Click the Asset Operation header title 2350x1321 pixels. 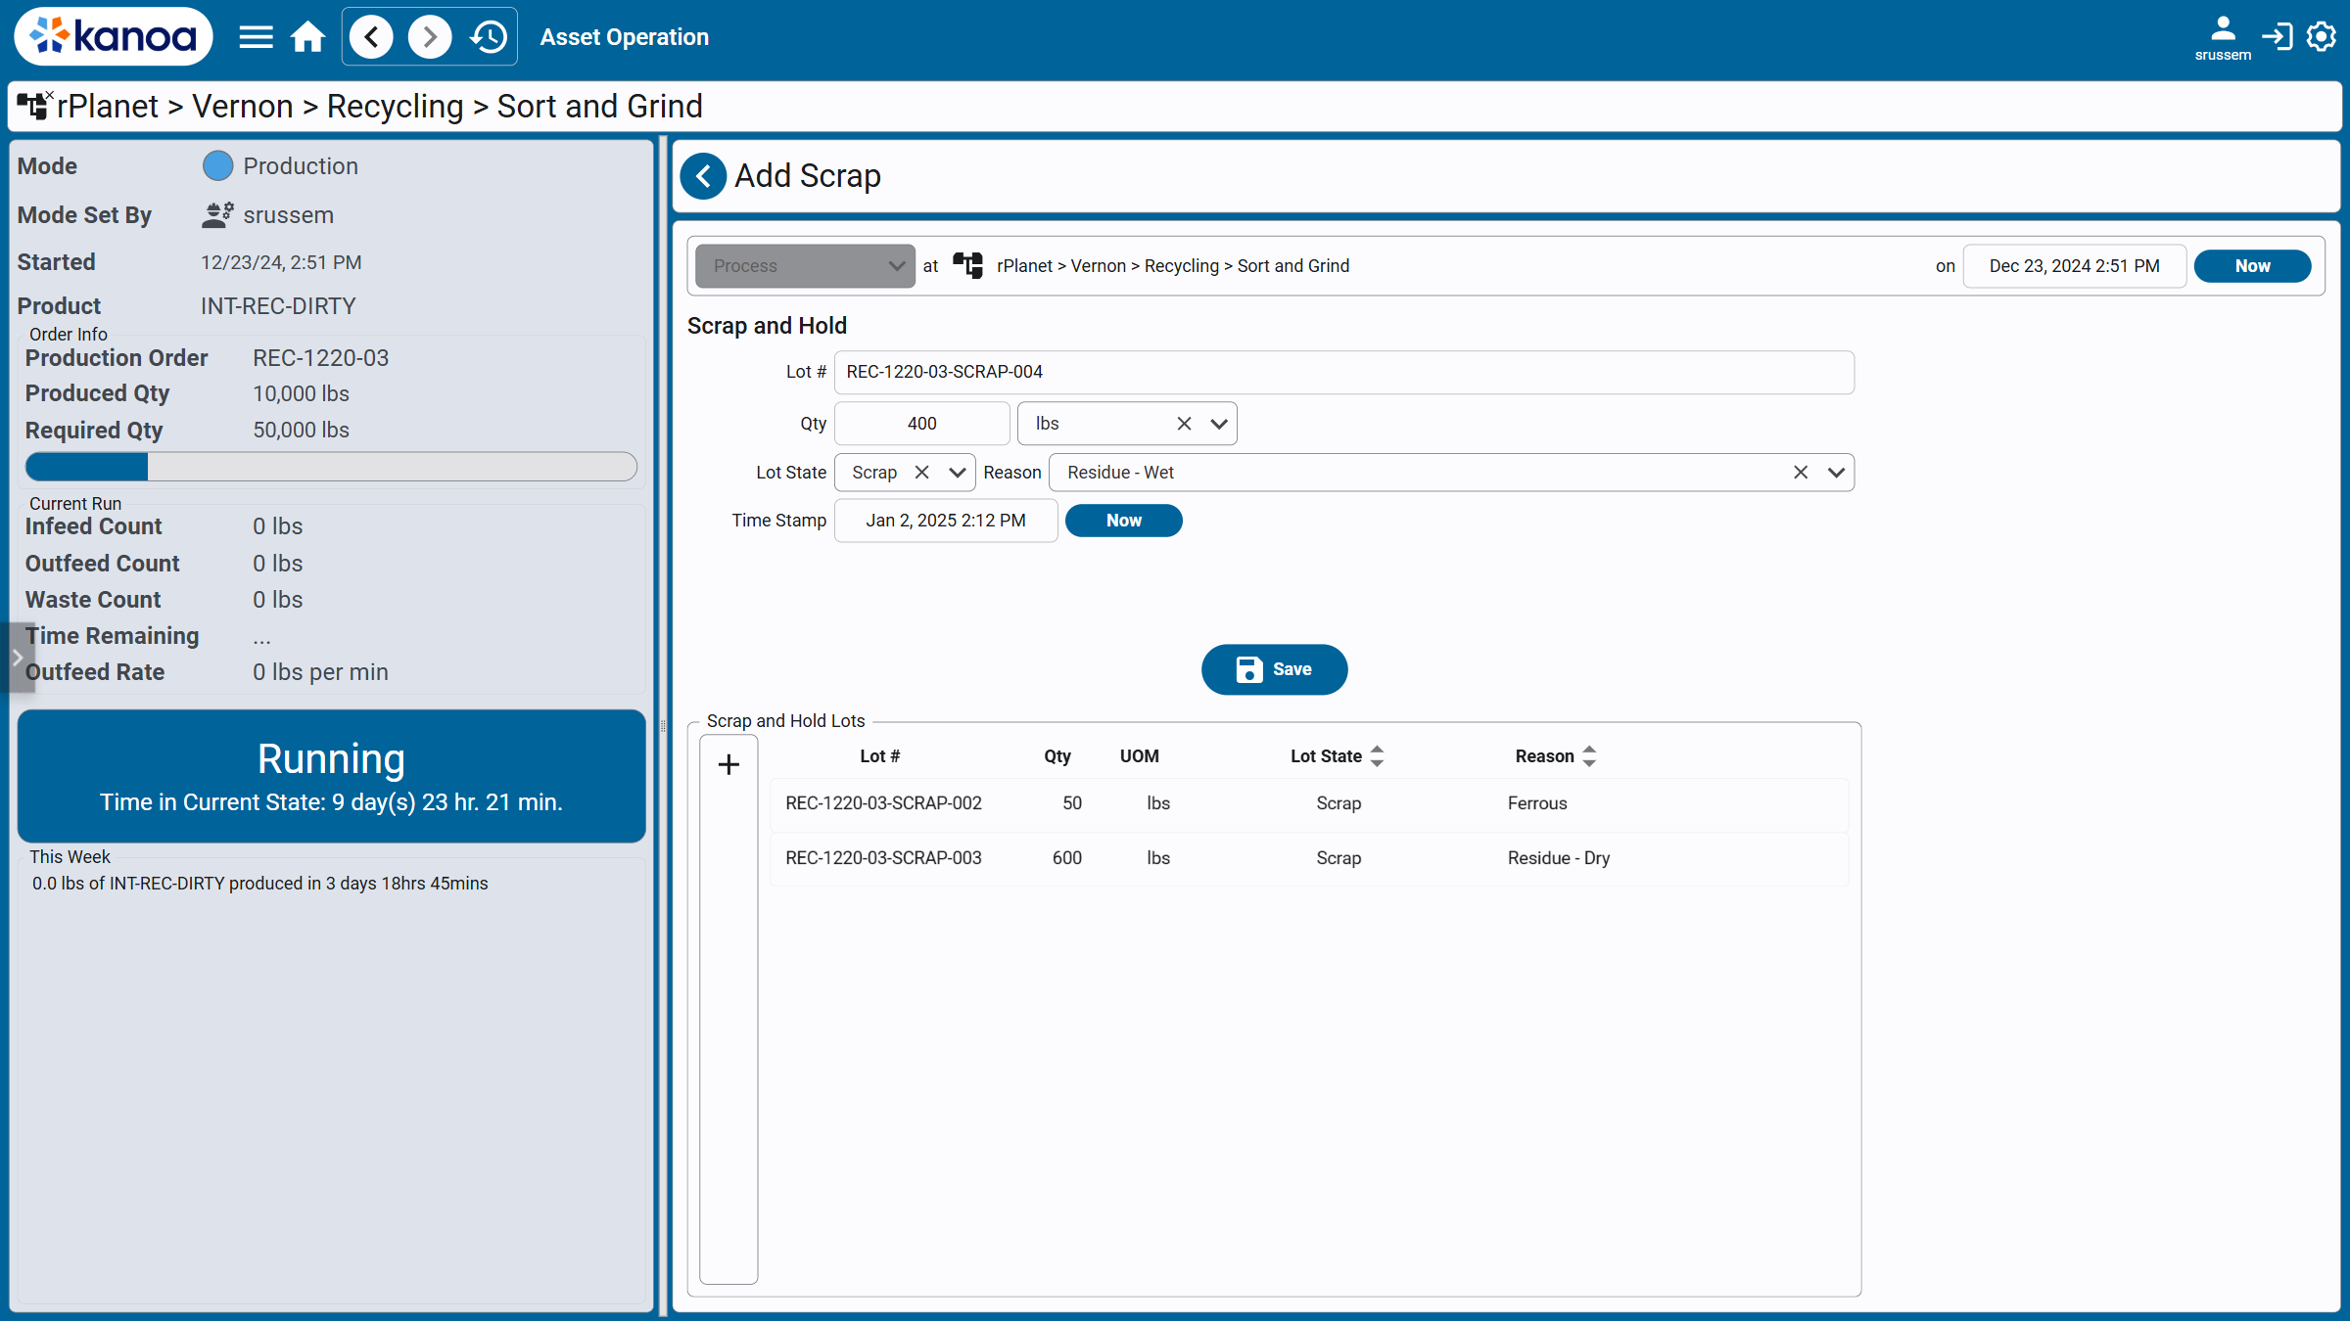[624, 37]
